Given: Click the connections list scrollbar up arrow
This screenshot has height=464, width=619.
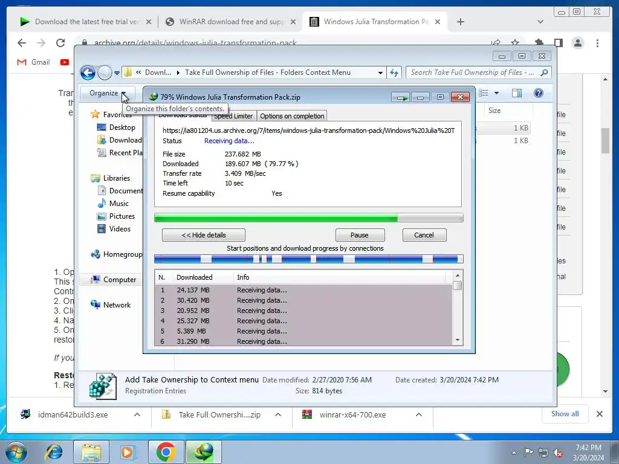Looking at the screenshot, I should point(458,275).
